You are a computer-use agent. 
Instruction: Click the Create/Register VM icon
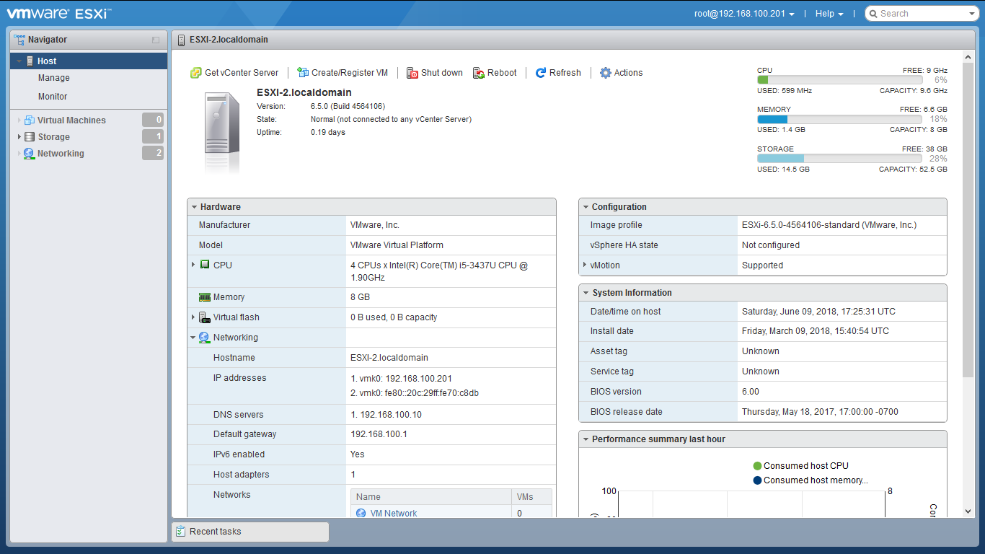pos(303,73)
